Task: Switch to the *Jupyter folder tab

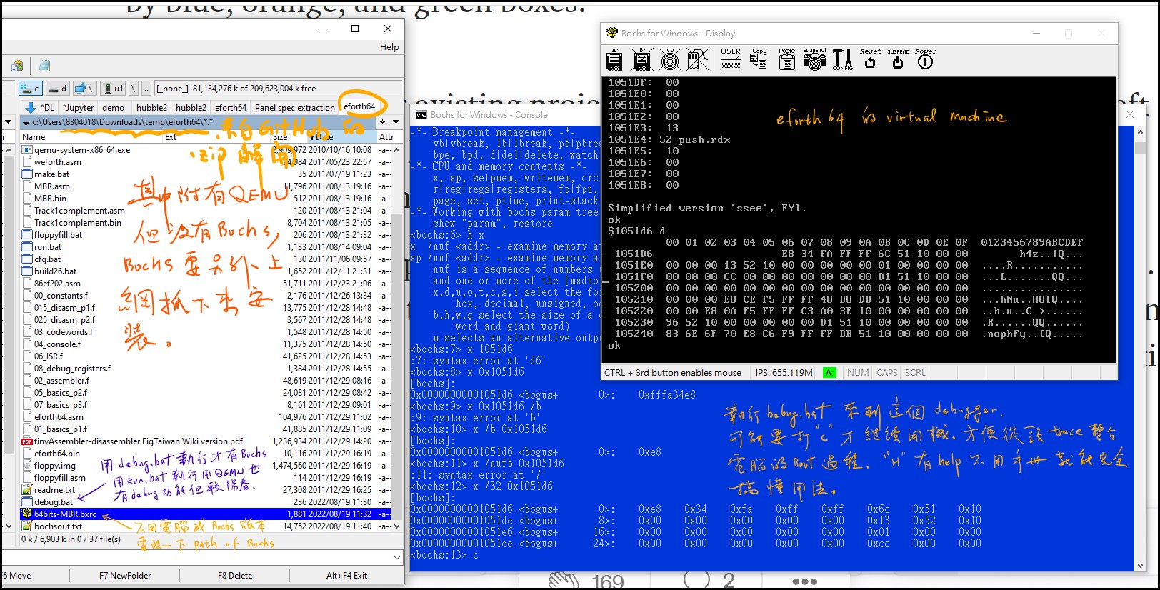Action: 78,108
